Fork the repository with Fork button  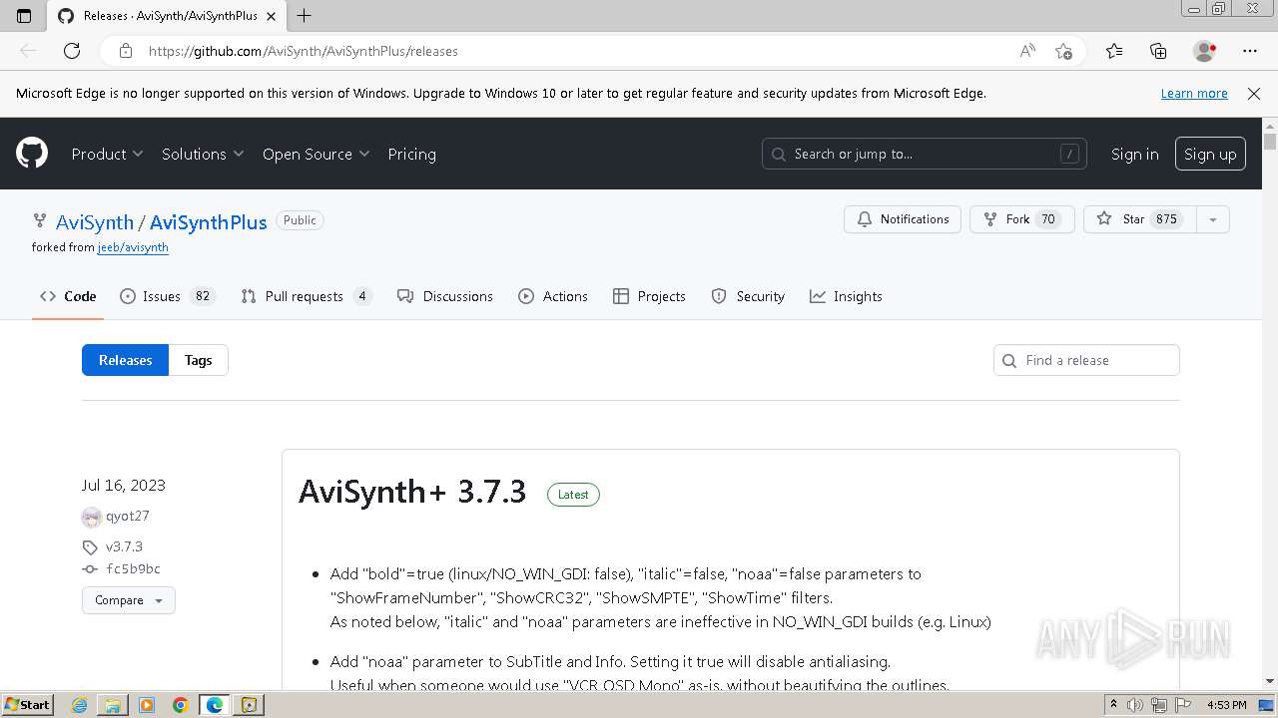pyautogui.click(x=1021, y=219)
